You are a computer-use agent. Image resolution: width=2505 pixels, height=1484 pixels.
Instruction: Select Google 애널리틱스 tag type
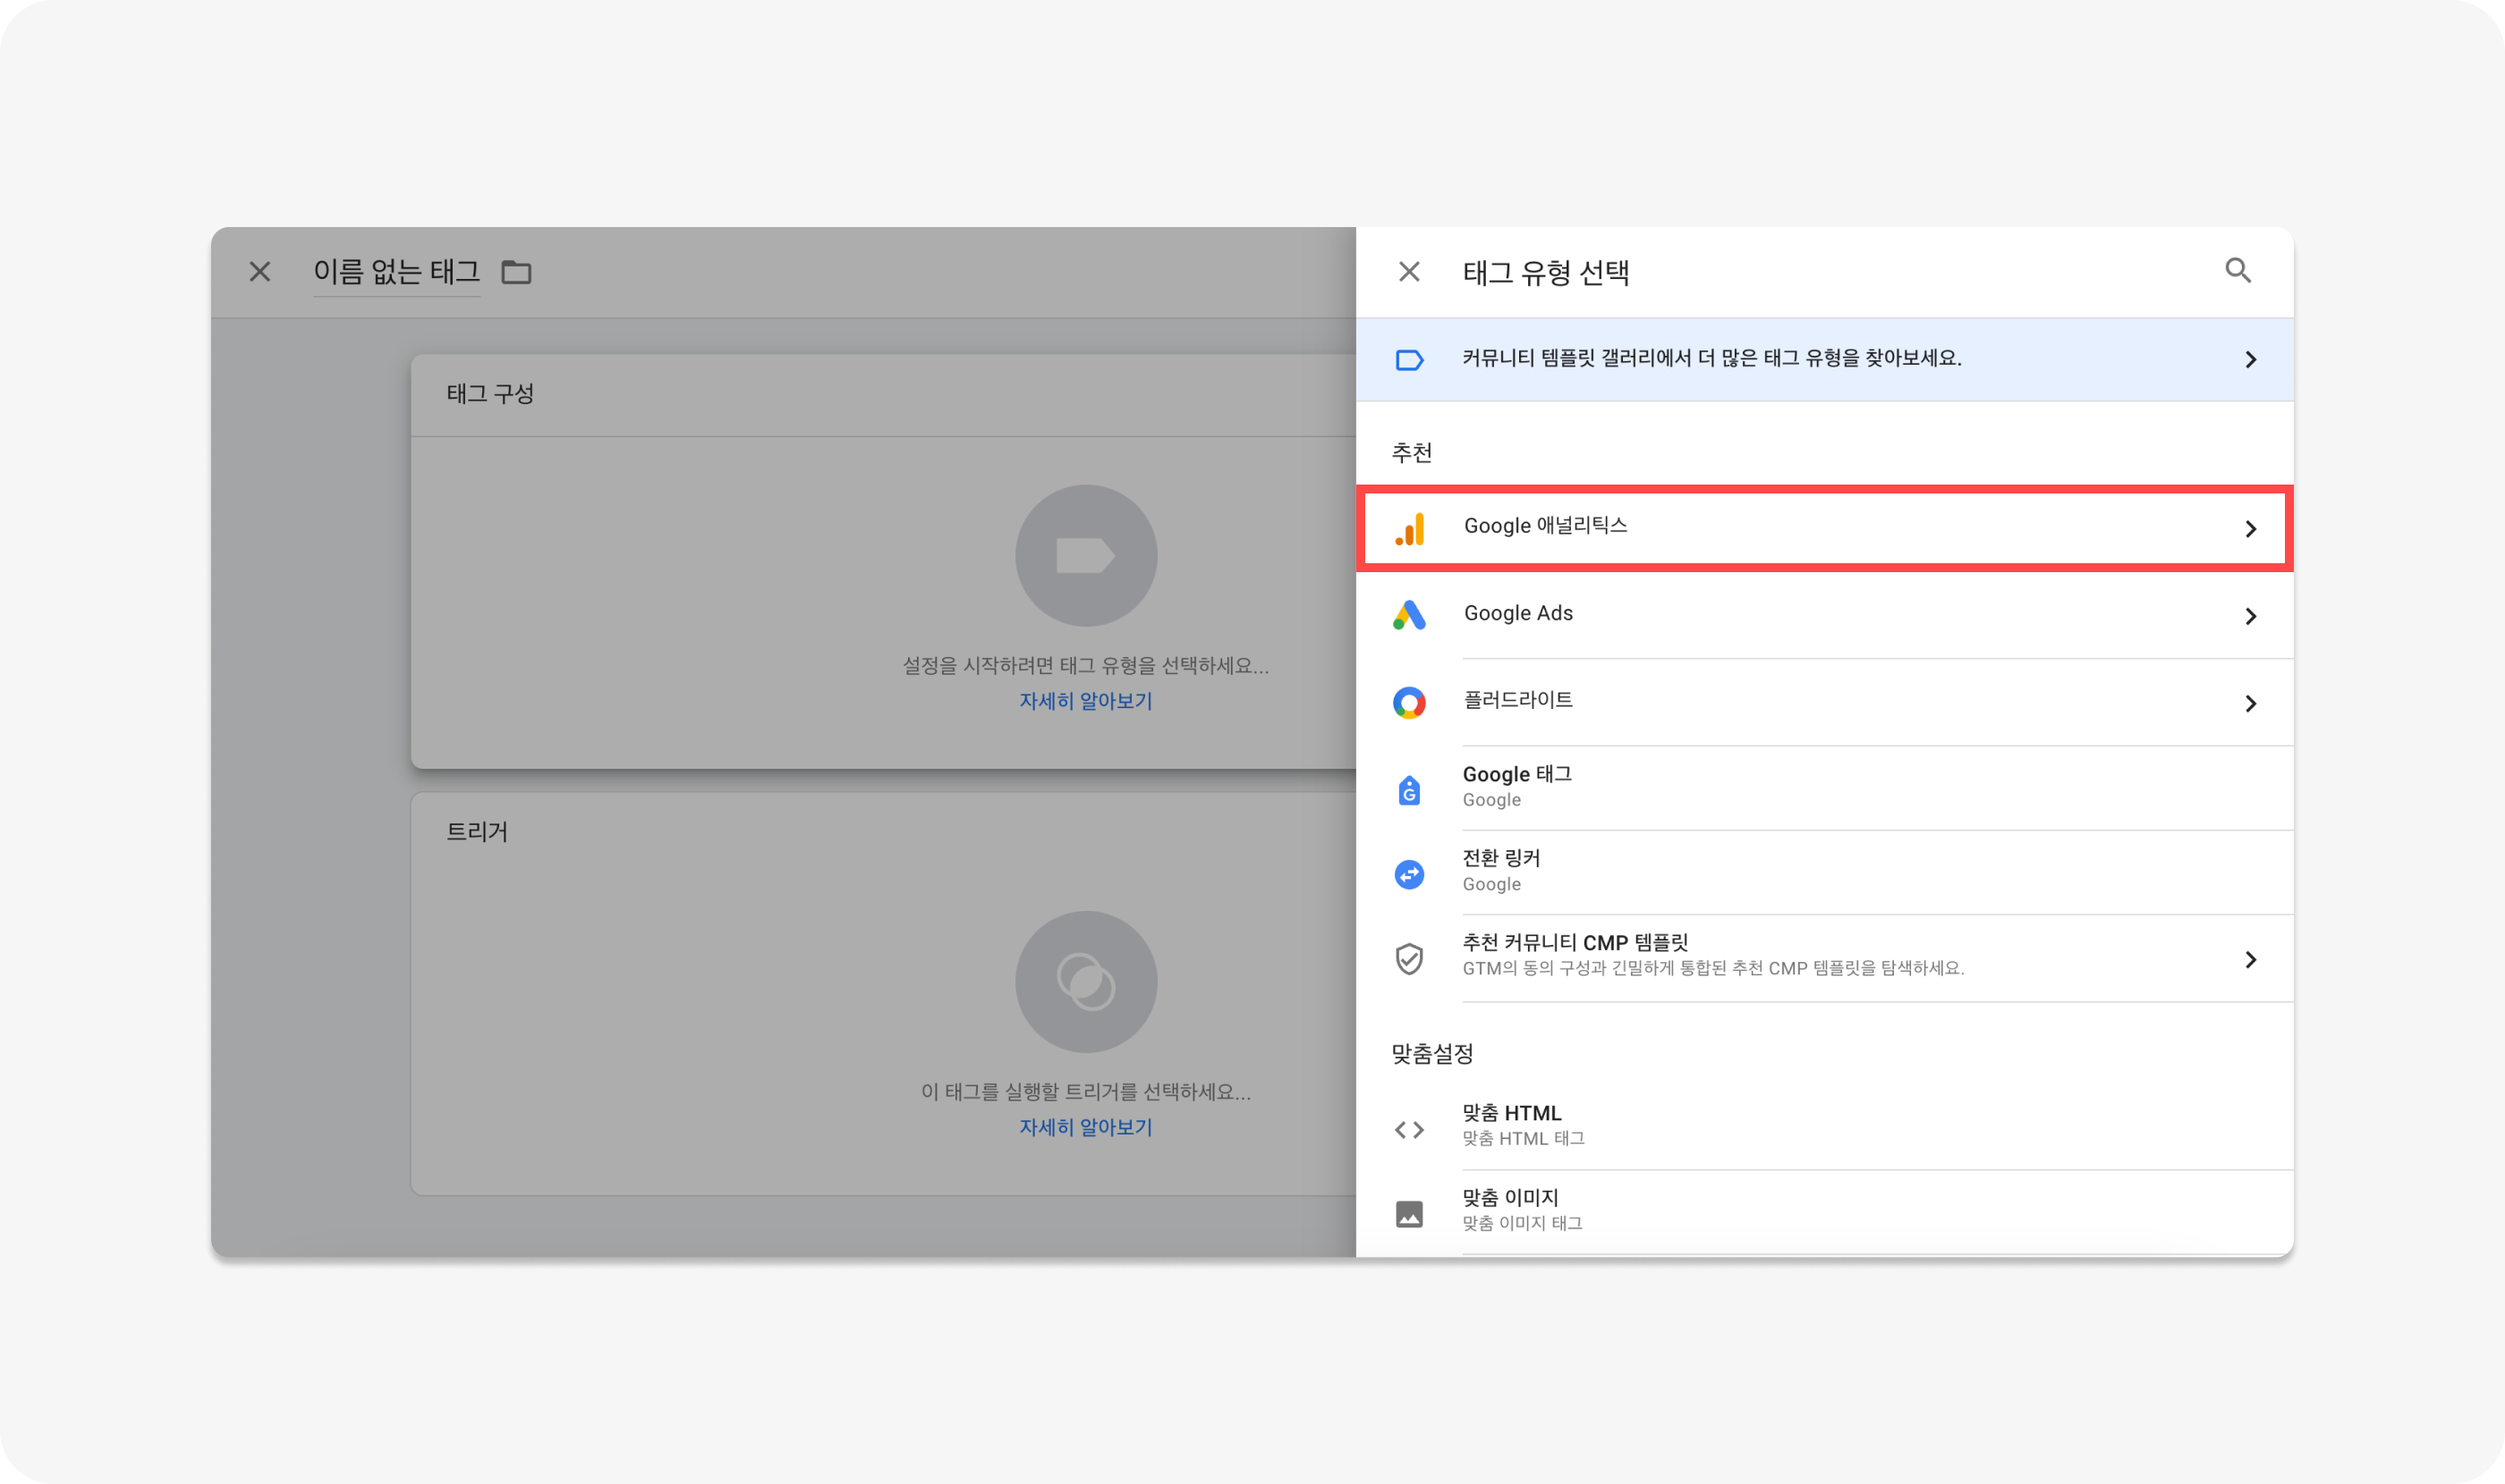click(1823, 528)
